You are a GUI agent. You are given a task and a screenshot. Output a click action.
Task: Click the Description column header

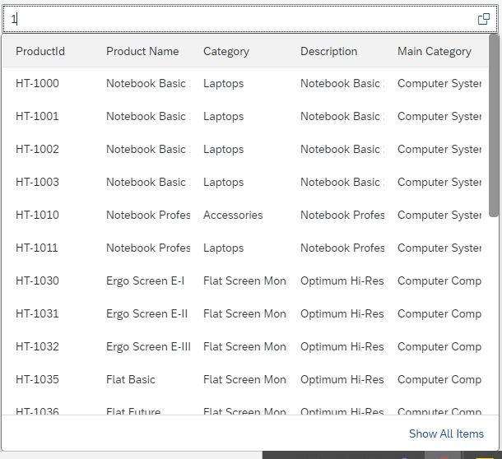(x=328, y=51)
